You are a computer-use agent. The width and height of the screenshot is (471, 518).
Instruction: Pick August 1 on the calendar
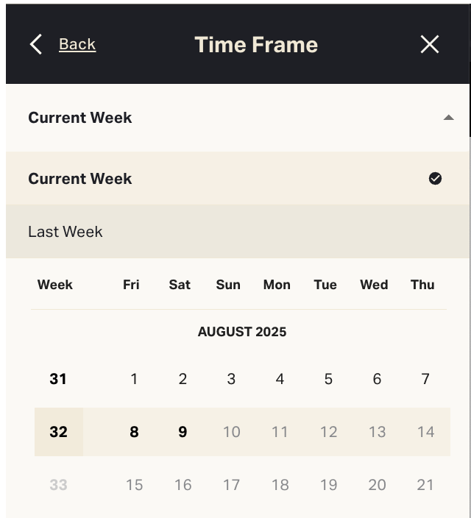click(x=134, y=379)
